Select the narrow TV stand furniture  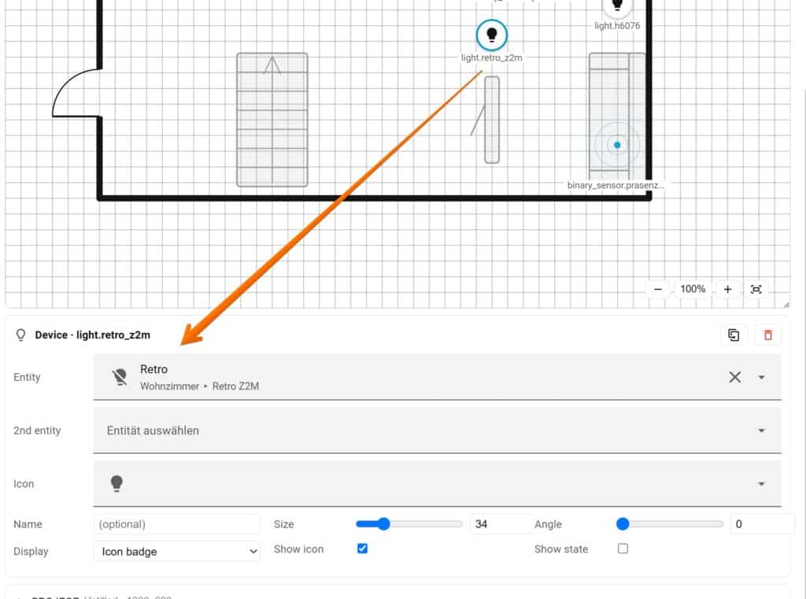coord(491,120)
